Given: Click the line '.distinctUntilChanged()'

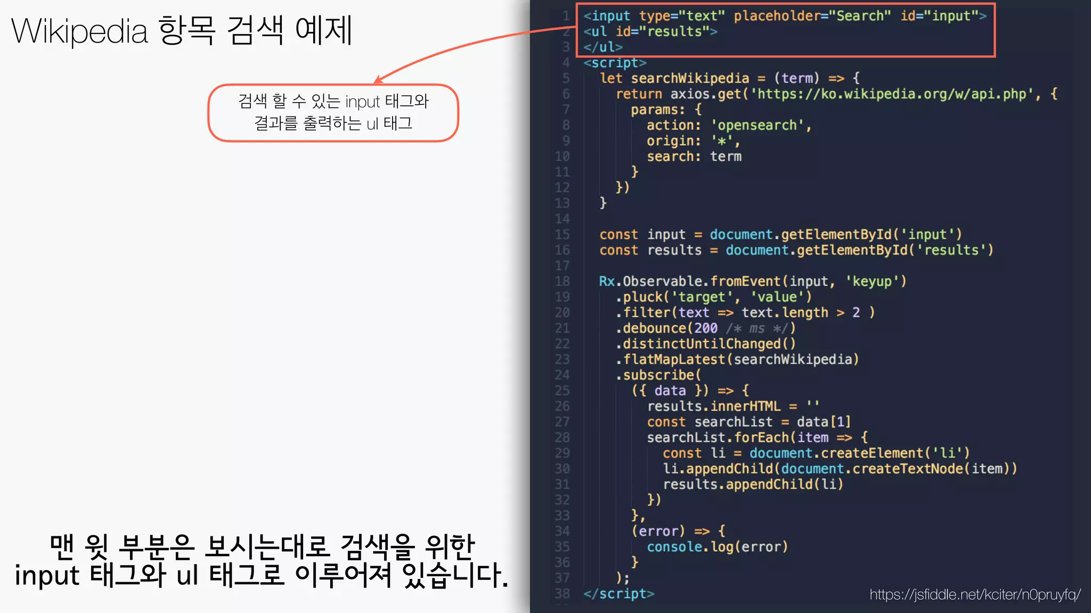Looking at the screenshot, I should 706,344.
